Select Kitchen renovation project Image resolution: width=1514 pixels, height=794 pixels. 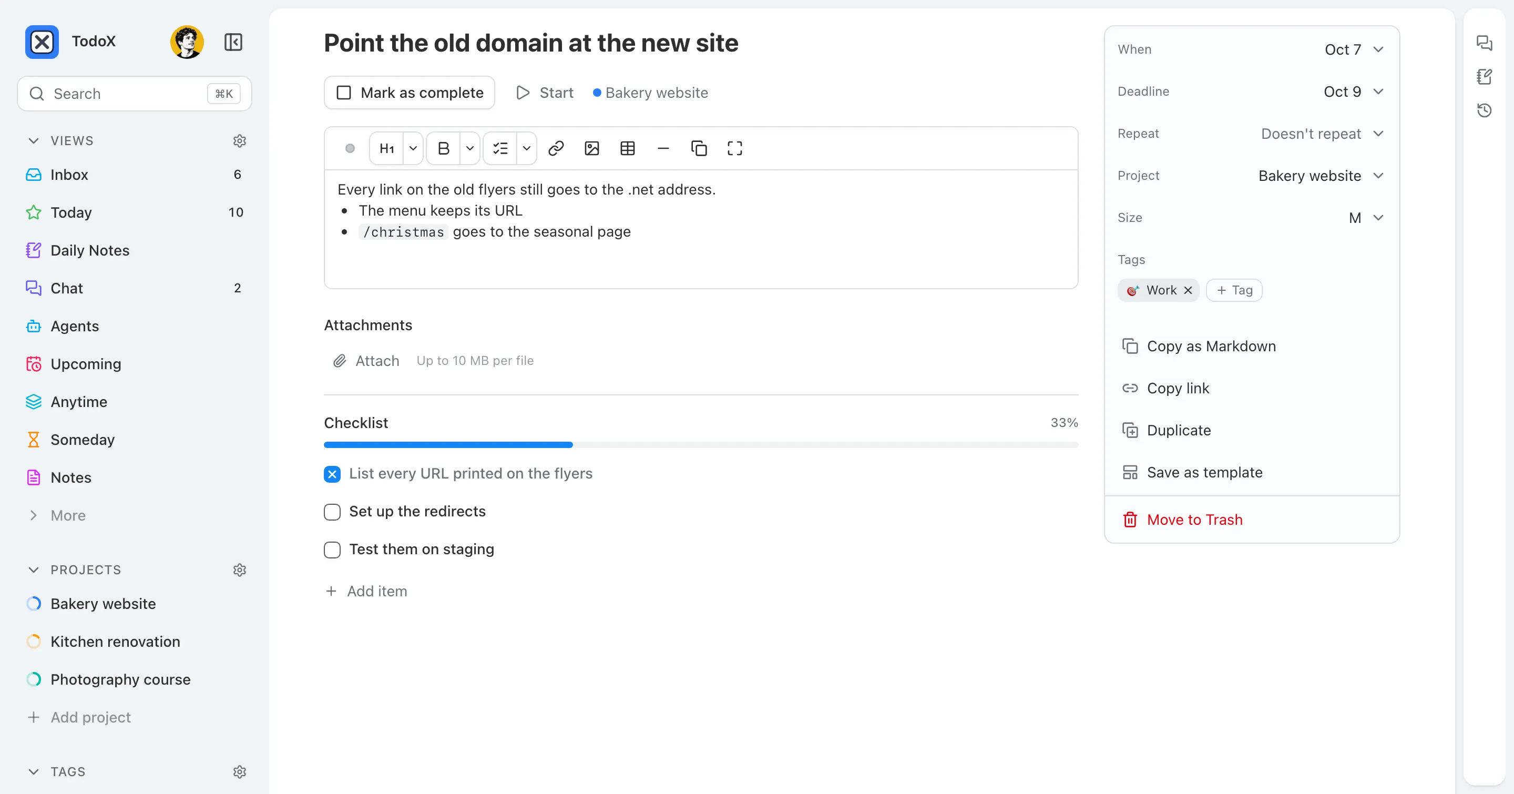pyautogui.click(x=134, y=642)
